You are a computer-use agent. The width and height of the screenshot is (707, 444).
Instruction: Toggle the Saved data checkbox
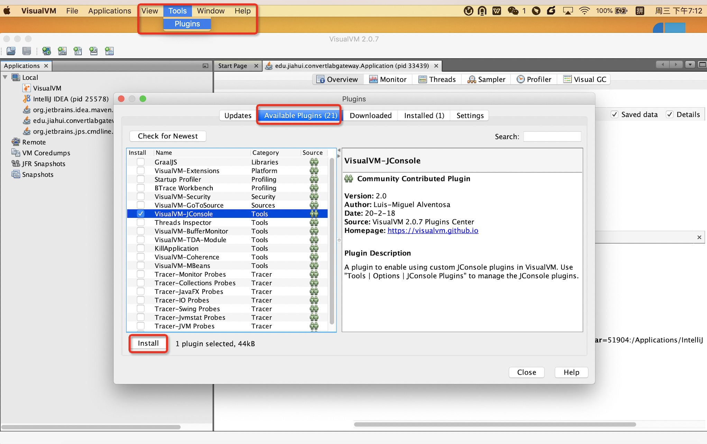coord(614,115)
